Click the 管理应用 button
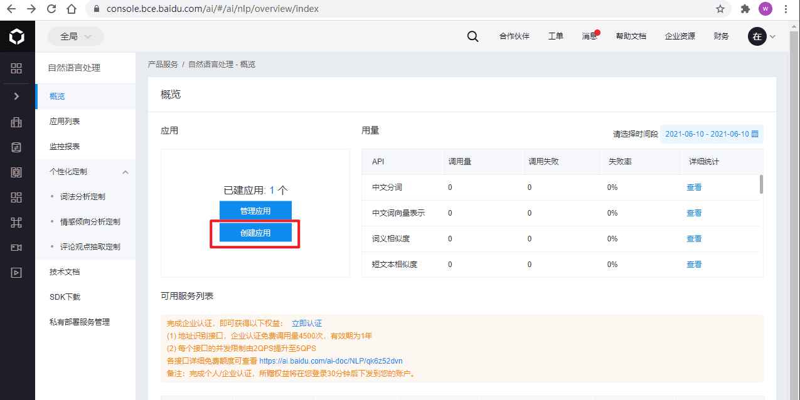800x400 pixels. point(255,211)
